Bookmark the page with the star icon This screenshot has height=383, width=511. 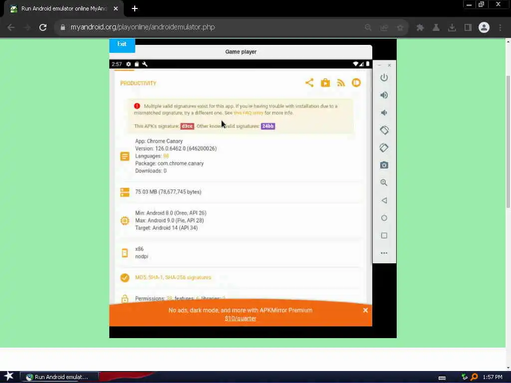[x=400, y=27]
